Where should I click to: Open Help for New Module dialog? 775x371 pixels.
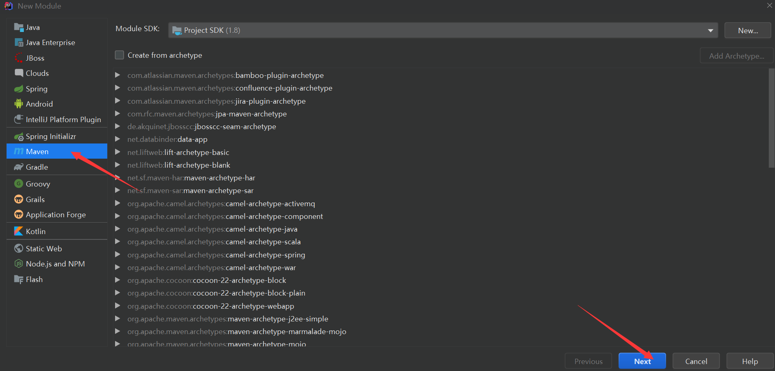click(750, 361)
